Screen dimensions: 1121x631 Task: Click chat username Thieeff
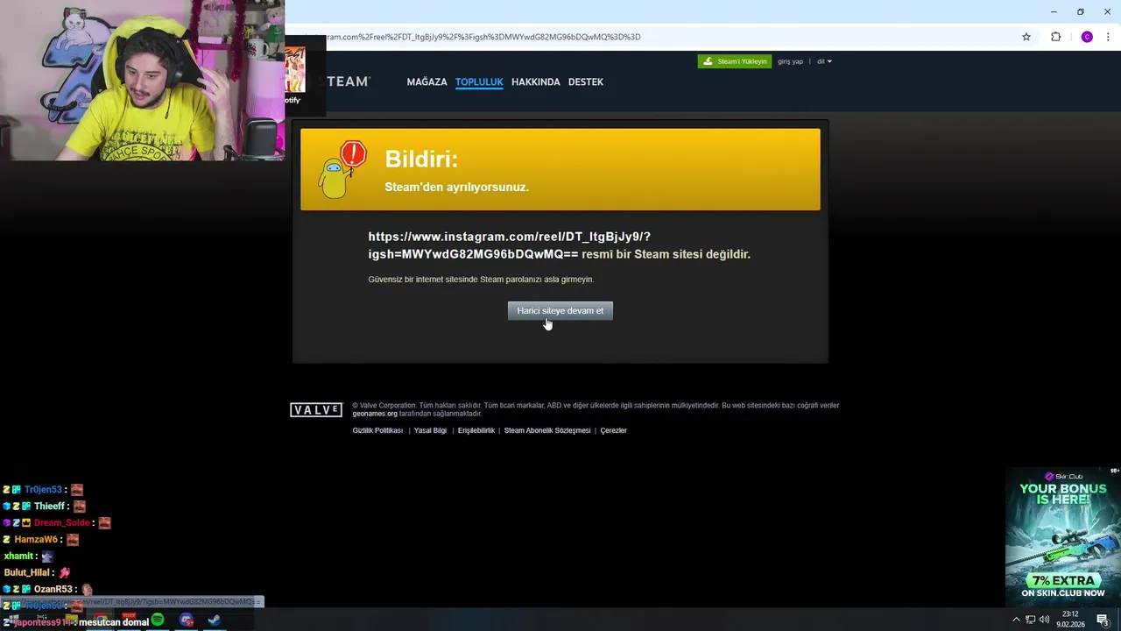(x=50, y=507)
